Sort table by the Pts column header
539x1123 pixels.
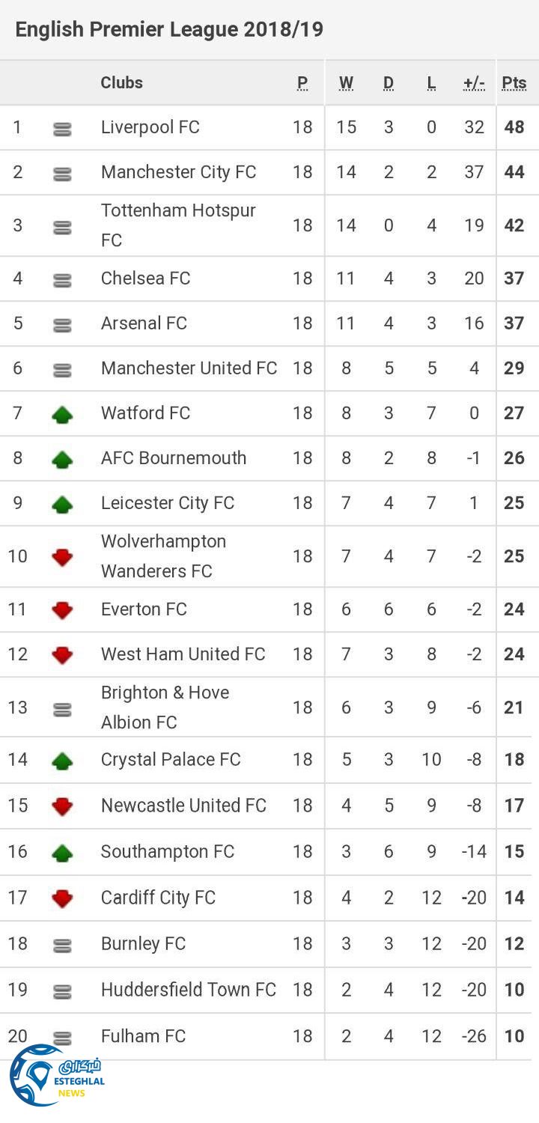(514, 83)
